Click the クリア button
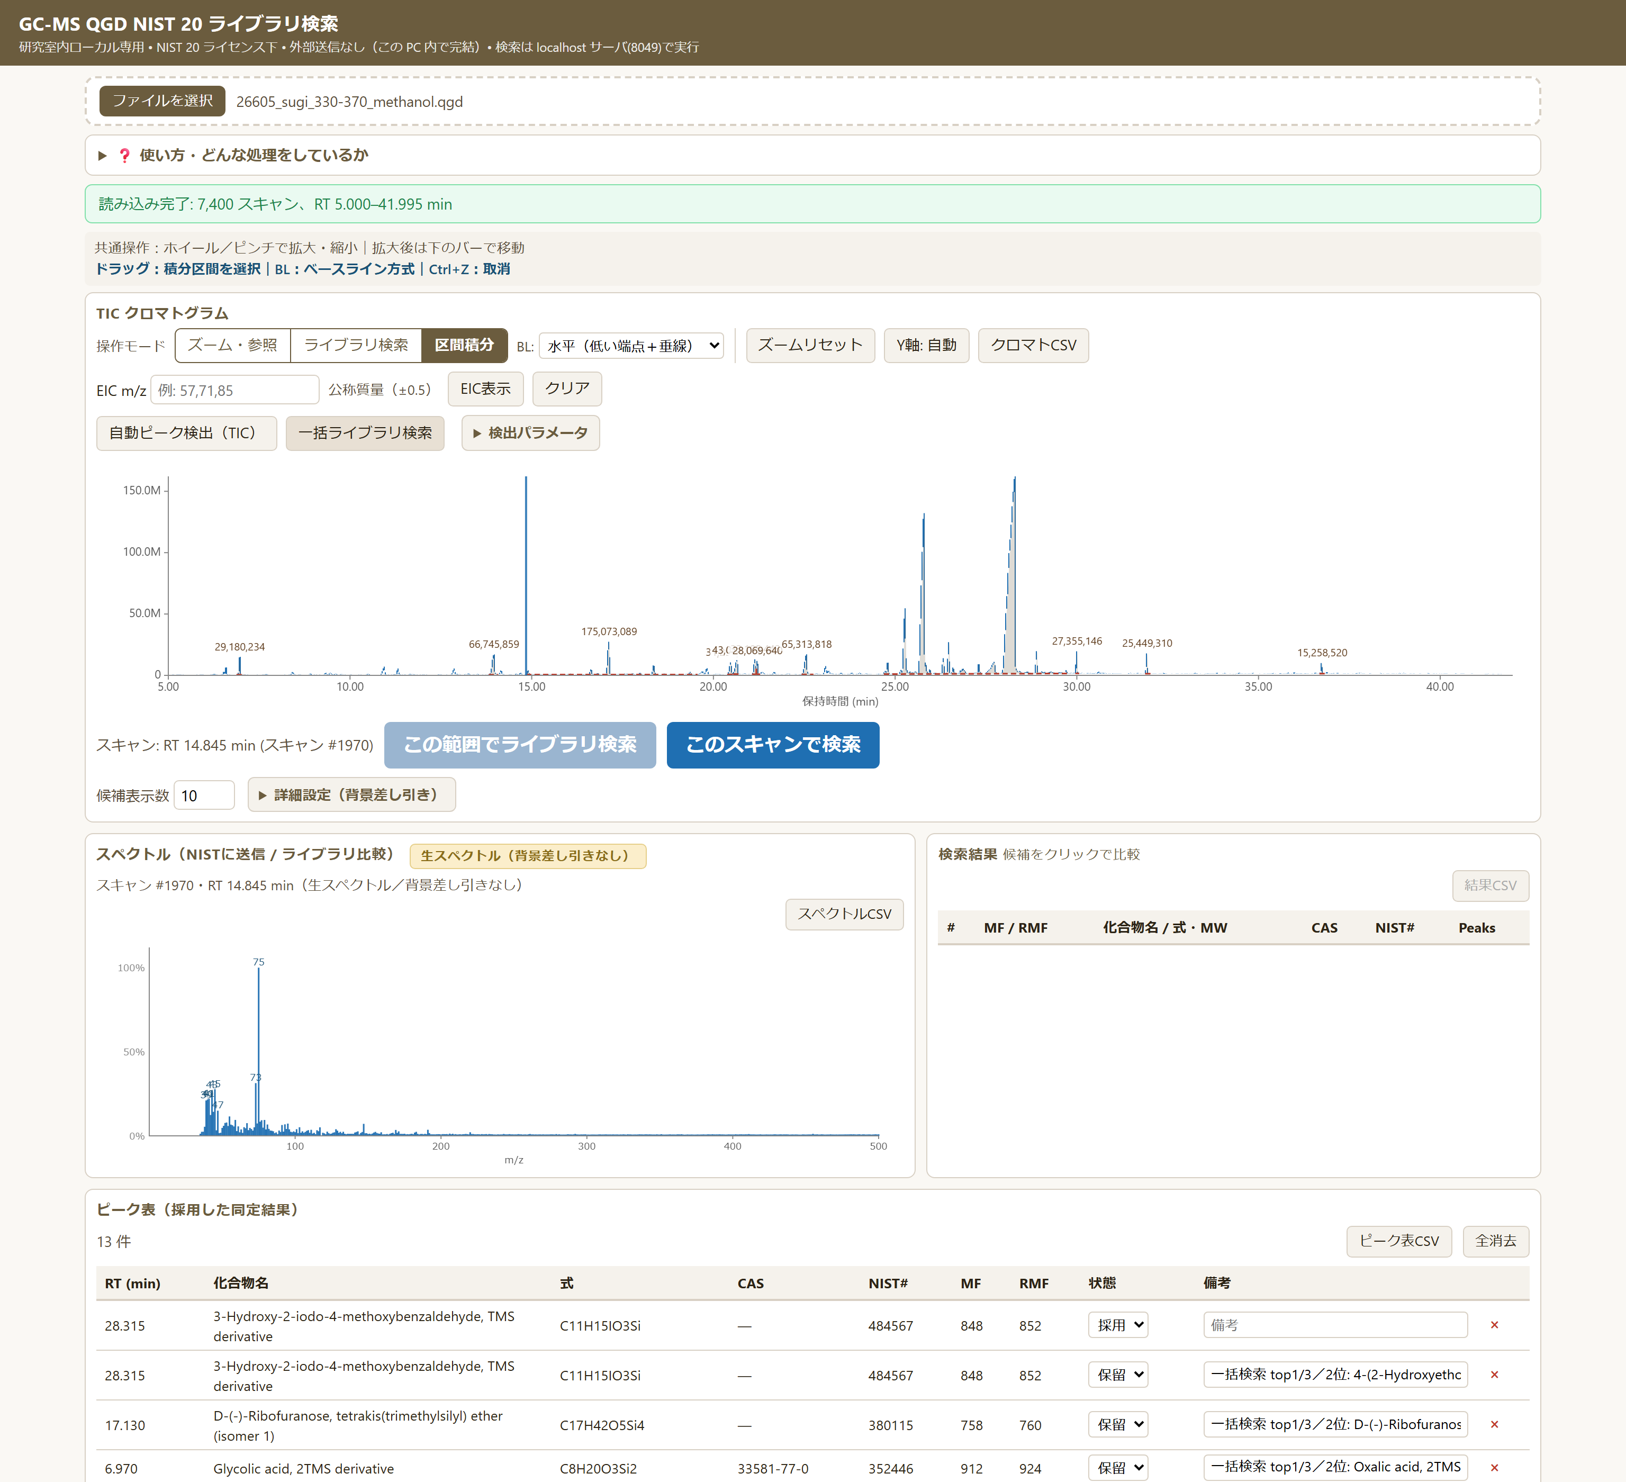1626x1482 pixels. (567, 388)
